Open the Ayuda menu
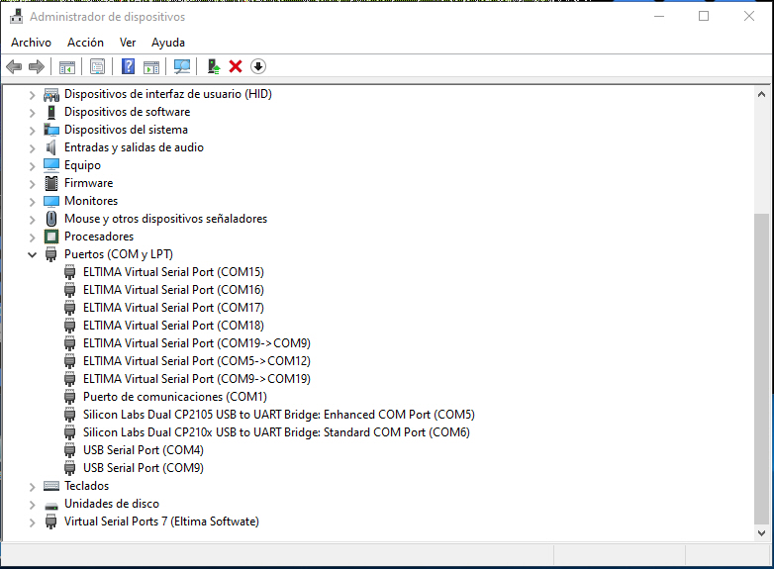The width and height of the screenshot is (774, 569). pyautogui.click(x=168, y=43)
